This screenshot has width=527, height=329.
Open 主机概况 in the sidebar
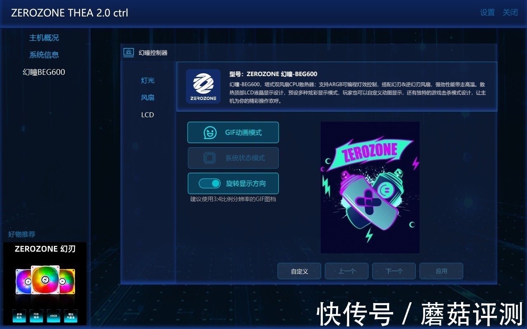click(x=44, y=38)
